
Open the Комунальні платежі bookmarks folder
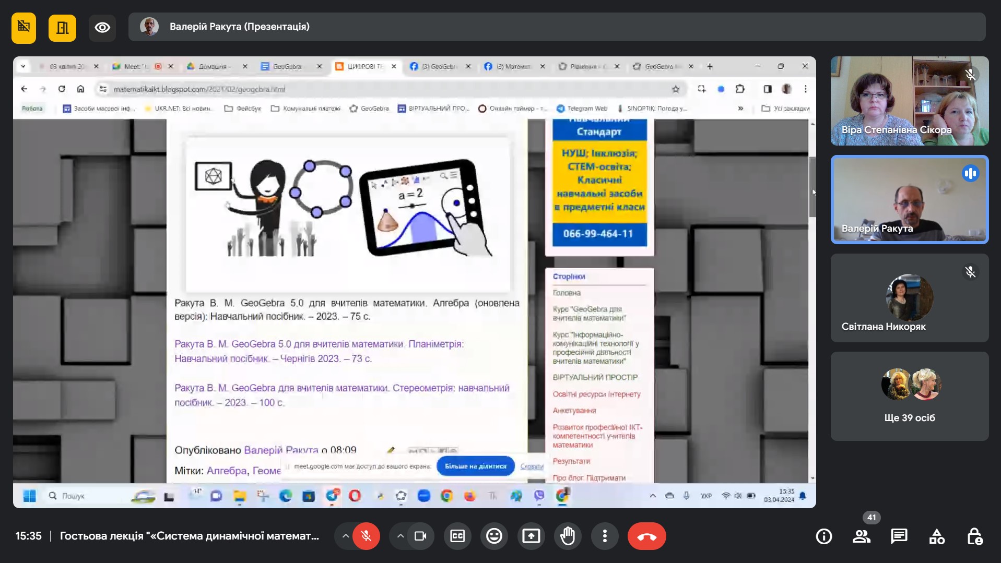pos(305,109)
